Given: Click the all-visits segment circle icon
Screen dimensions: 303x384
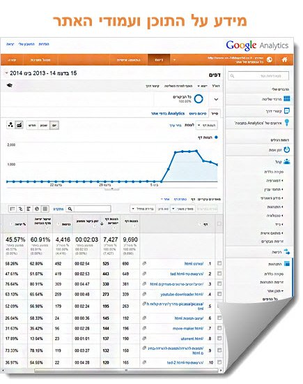Looking at the screenshot, I should coord(199,99).
